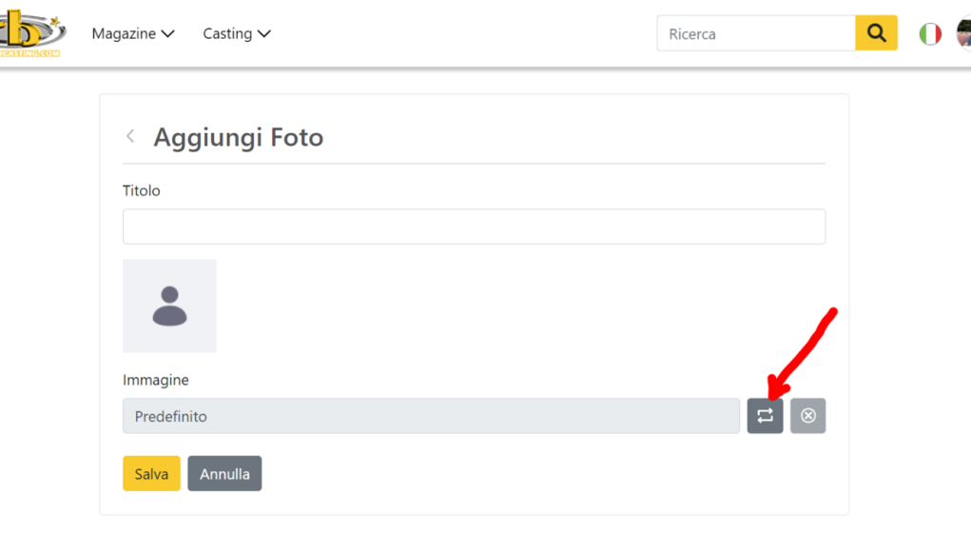Open the Magazine dropdown menu
This screenshot has width=971, height=552.
pyautogui.click(x=133, y=33)
